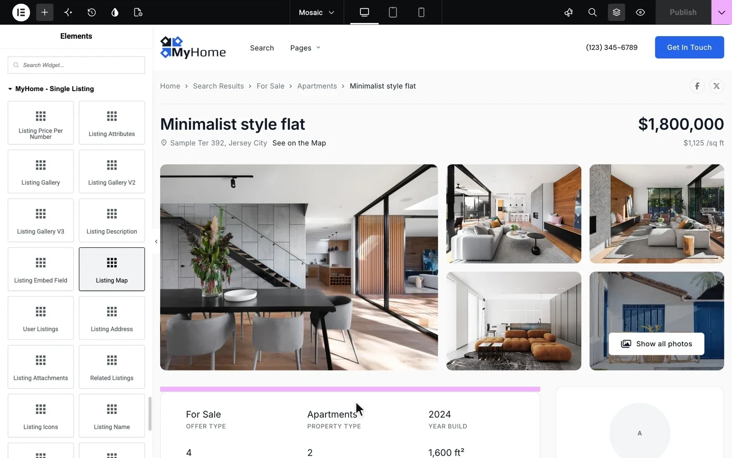Open the Pages navigation dropdown

click(x=305, y=48)
